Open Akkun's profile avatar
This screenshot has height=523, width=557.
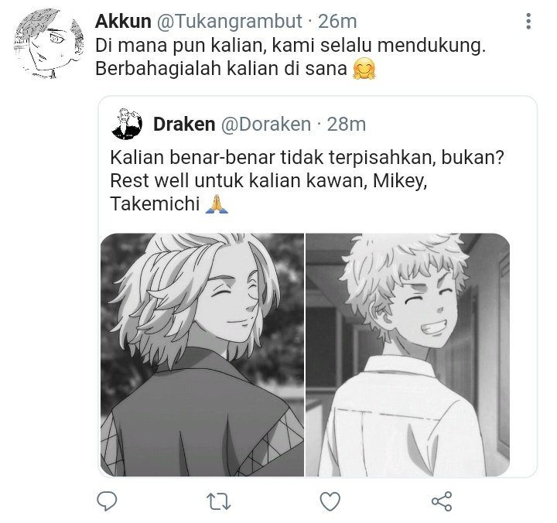[49, 43]
